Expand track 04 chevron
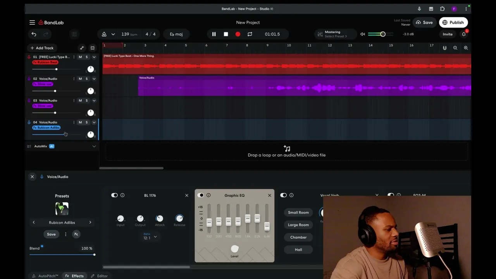496x279 pixels. tap(94, 122)
